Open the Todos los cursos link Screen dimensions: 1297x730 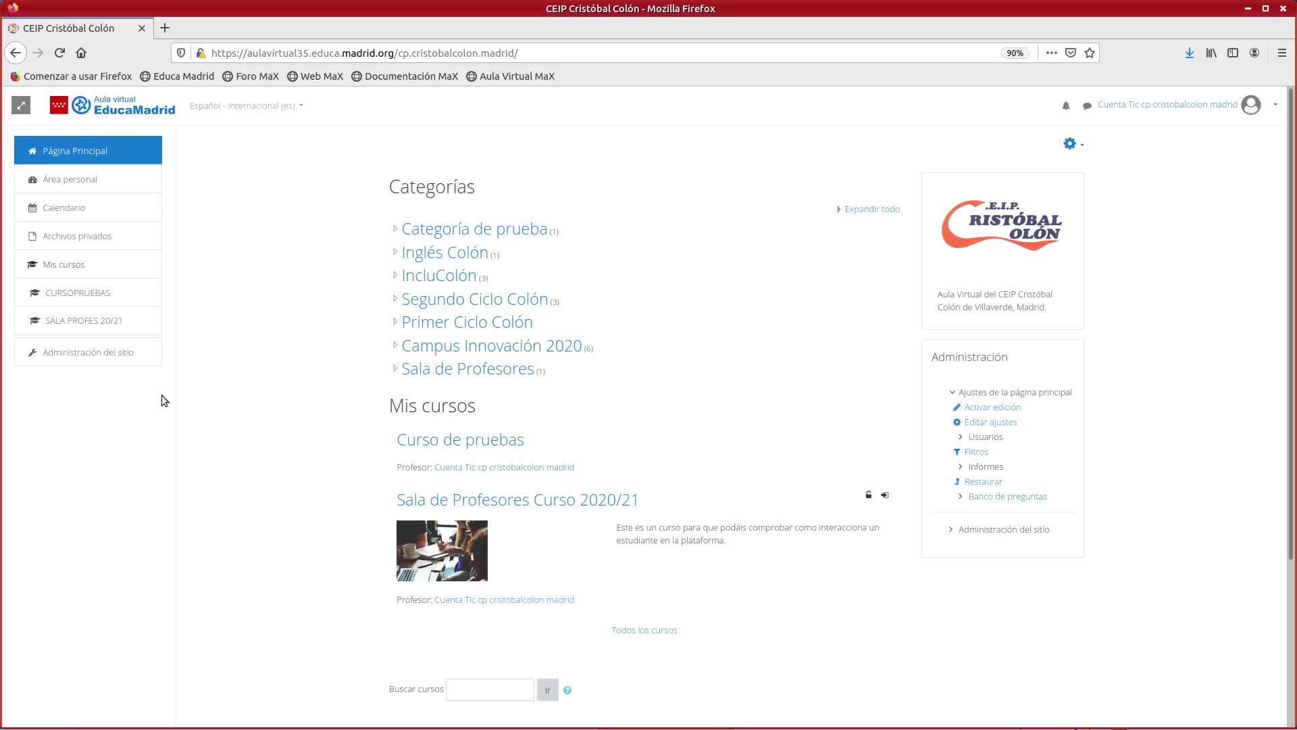pyautogui.click(x=644, y=630)
